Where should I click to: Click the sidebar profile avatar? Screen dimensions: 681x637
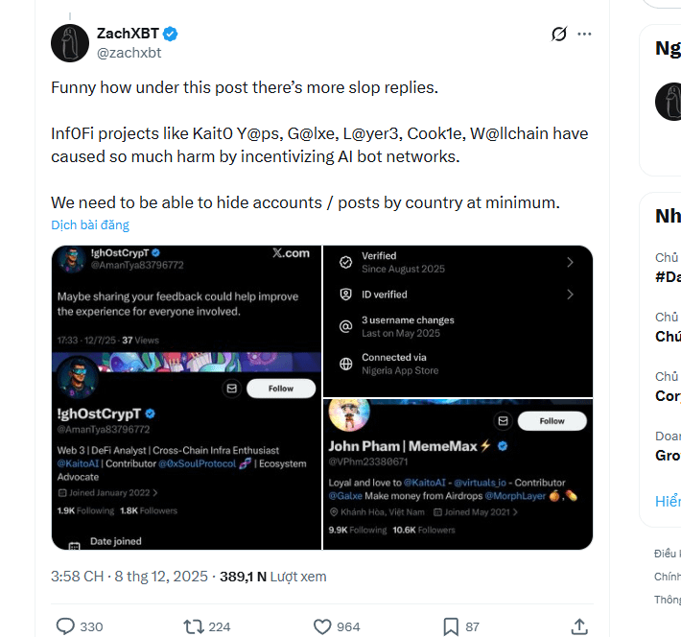click(669, 102)
